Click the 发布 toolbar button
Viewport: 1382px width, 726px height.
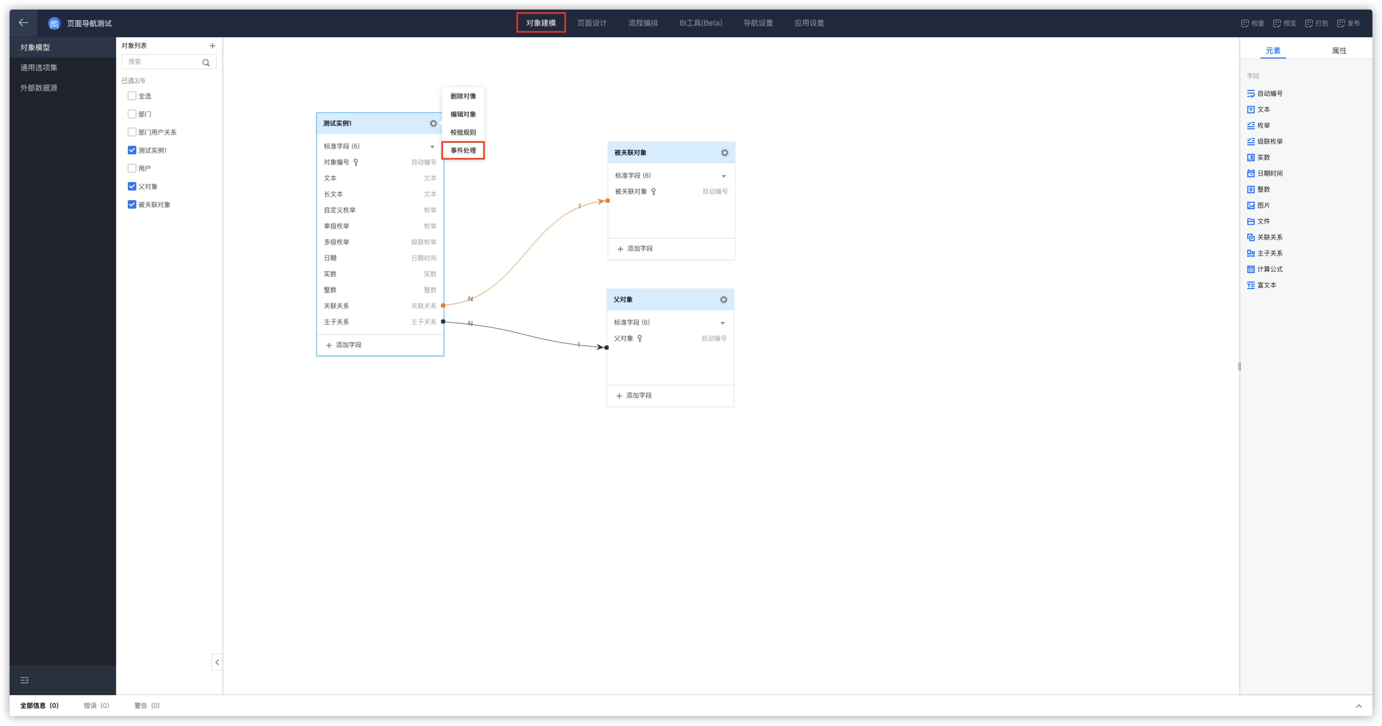click(1348, 23)
